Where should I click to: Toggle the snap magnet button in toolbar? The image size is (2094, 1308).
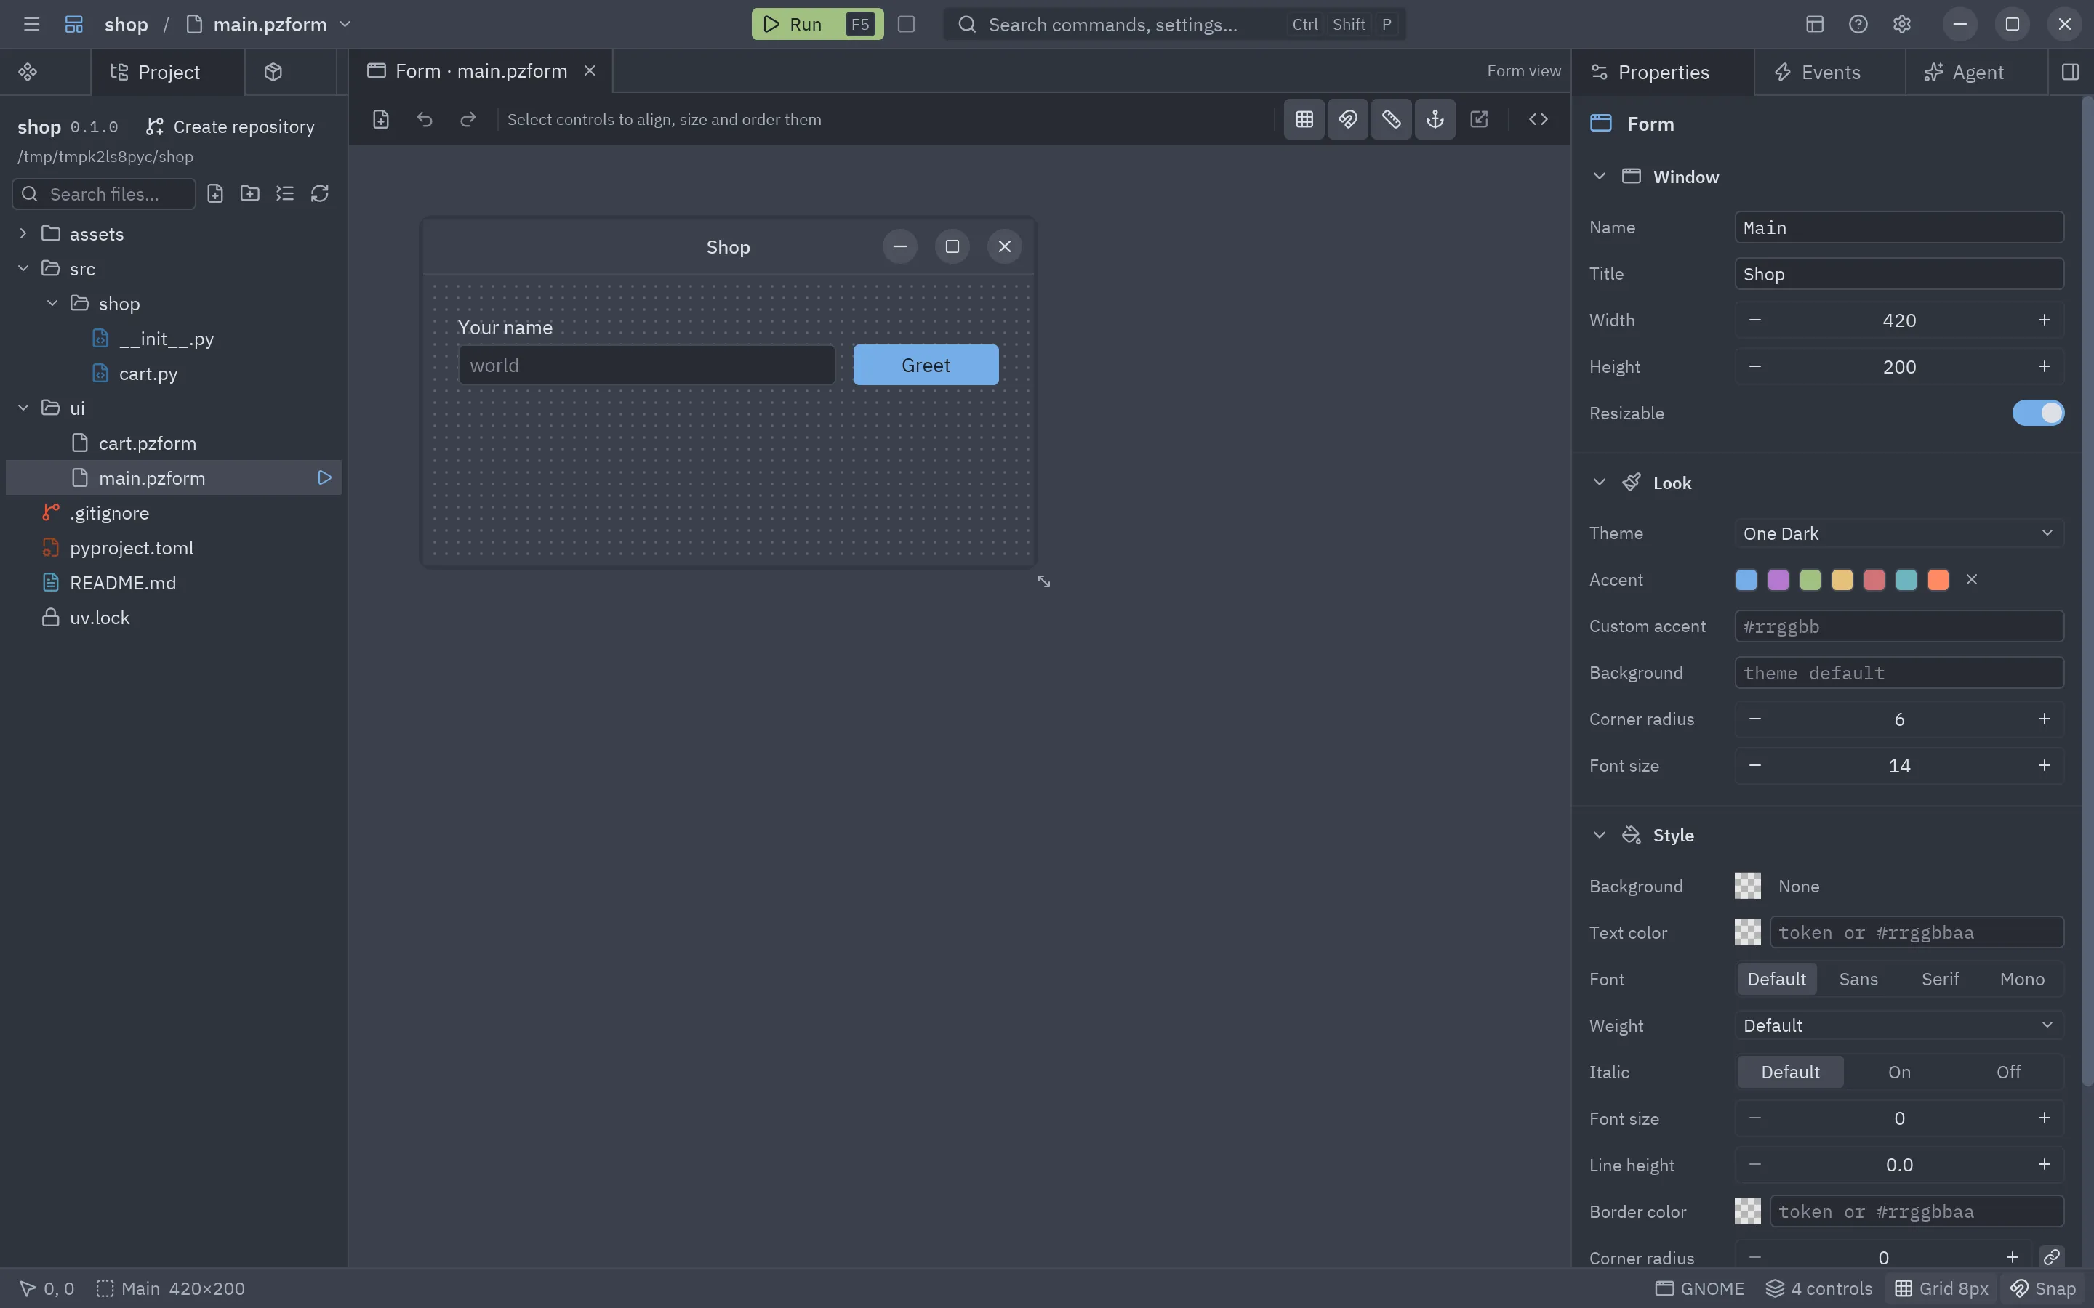[1347, 119]
